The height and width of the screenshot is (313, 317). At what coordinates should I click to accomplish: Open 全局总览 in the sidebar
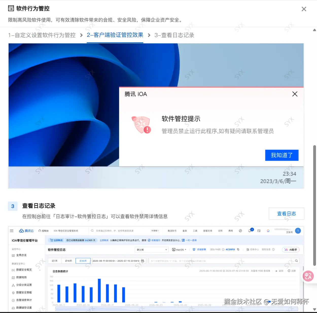coord(21,255)
